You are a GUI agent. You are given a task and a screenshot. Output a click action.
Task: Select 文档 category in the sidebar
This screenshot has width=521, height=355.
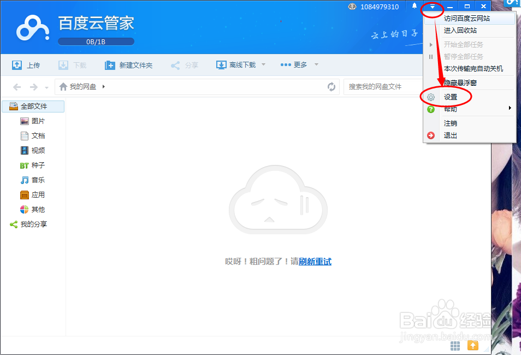(x=33, y=135)
